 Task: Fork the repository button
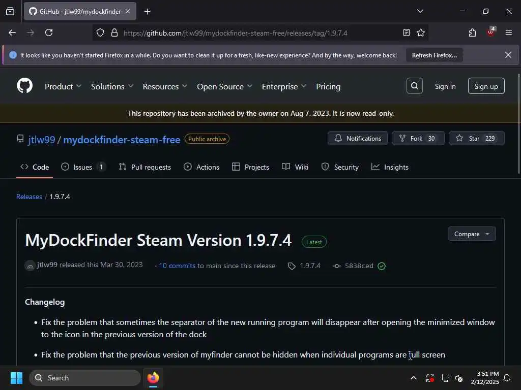point(418,138)
